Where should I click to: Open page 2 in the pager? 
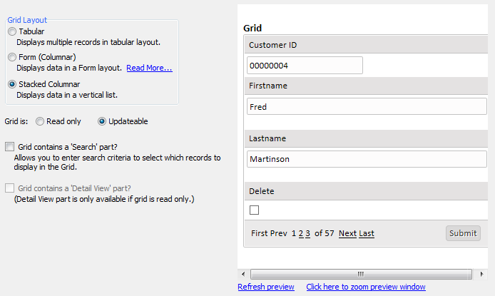pyautogui.click(x=301, y=233)
